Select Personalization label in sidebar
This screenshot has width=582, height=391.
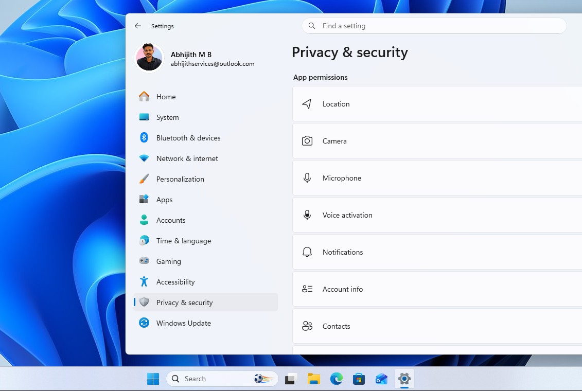click(180, 179)
